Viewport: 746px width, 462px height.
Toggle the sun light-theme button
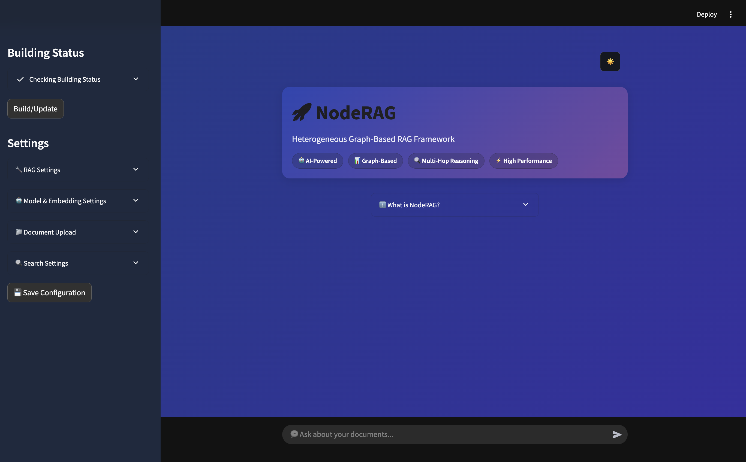click(610, 61)
